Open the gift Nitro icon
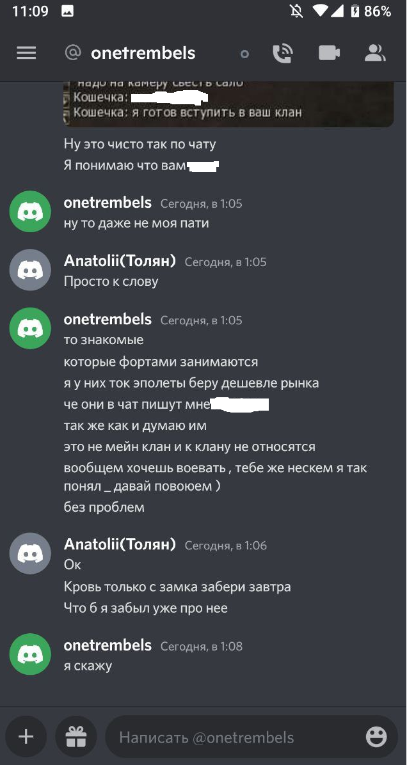 pyautogui.click(x=76, y=737)
